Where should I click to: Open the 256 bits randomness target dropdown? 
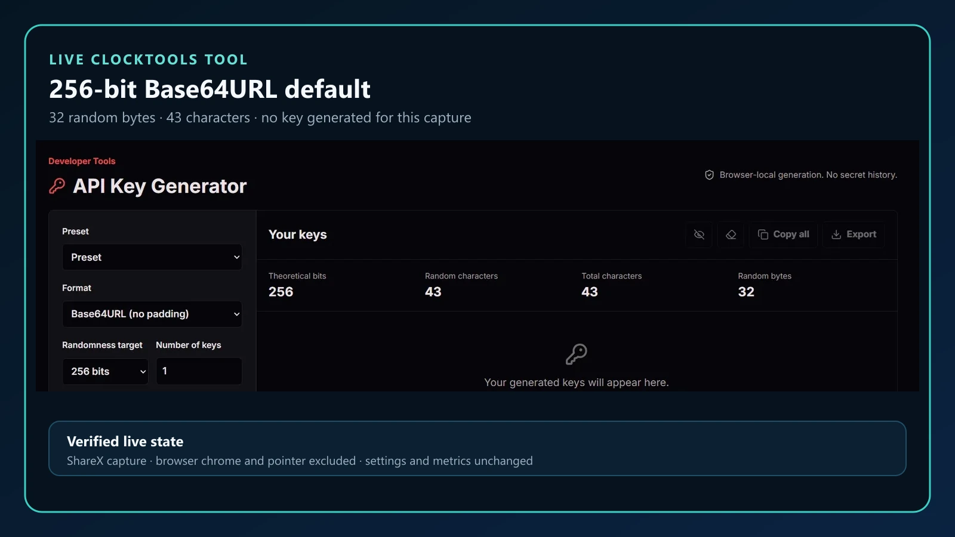105,371
